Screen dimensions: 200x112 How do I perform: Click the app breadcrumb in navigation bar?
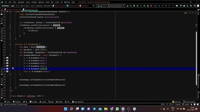[x=12, y=6]
